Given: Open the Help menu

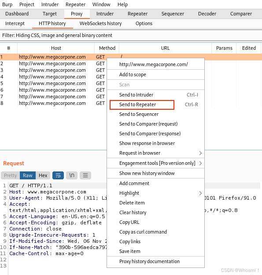Looking at the screenshot, I should pos(123,4).
